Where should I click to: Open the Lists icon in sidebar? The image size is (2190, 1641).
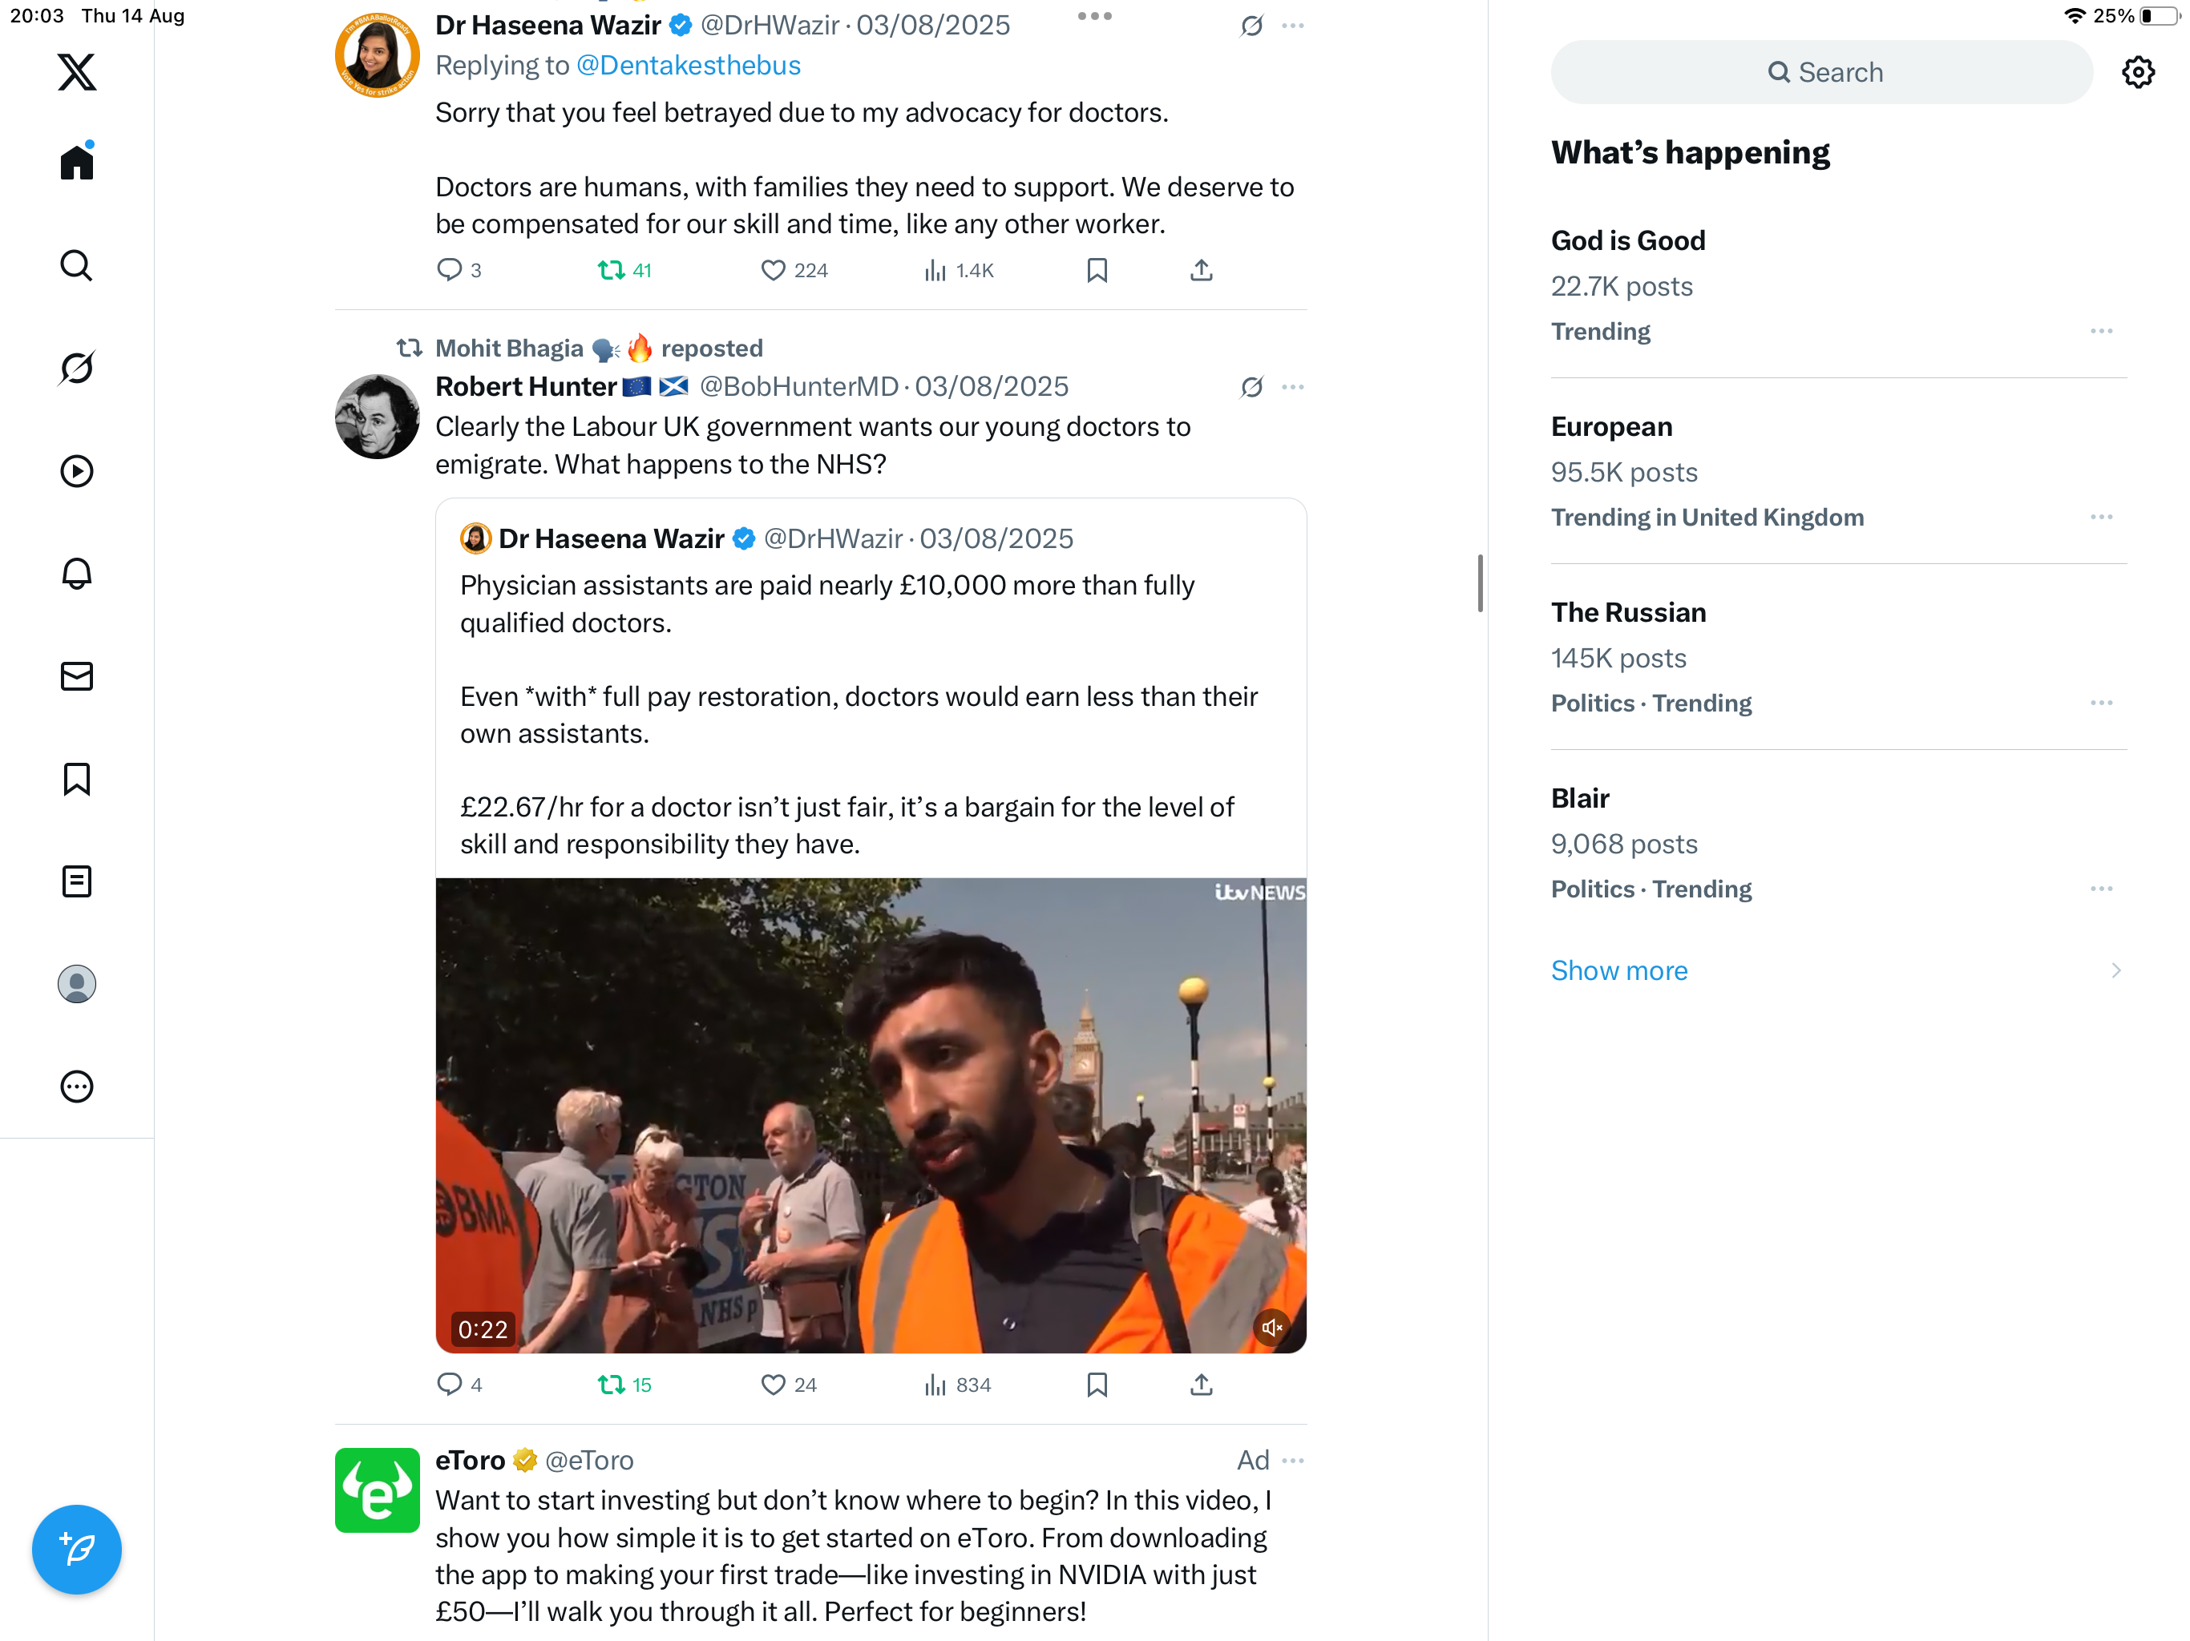click(76, 881)
